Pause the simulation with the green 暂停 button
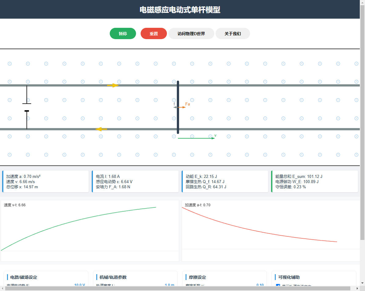This screenshot has height=291, width=365. pyautogui.click(x=123, y=34)
